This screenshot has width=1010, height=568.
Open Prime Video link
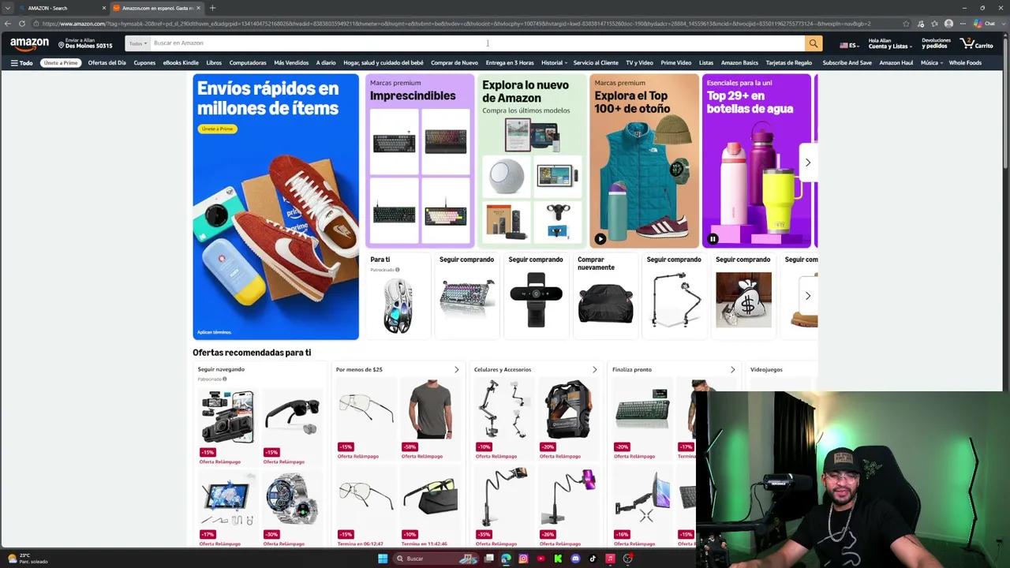point(676,63)
